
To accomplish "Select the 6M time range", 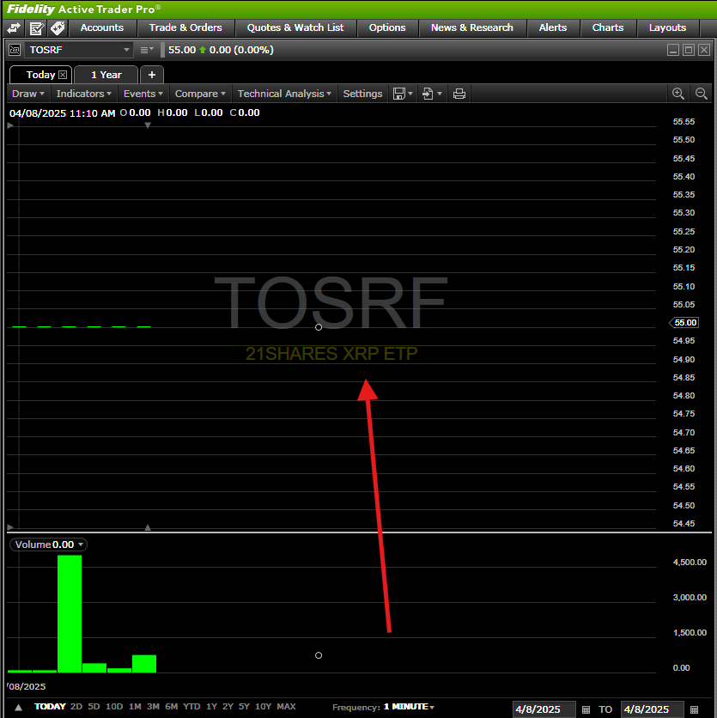I will tap(171, 707).
